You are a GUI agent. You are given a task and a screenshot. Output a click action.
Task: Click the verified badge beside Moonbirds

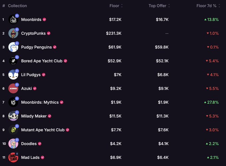coord(44,19)
